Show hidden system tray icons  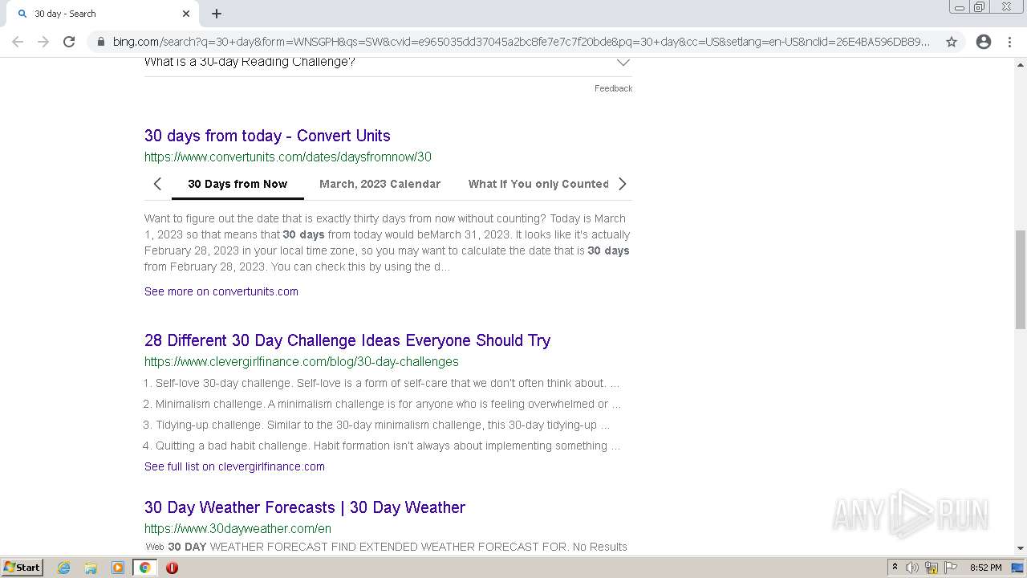pyautogui.click(x=895, y=568)
